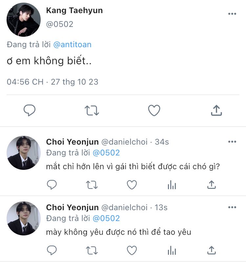Reply to Choi Yeonjun's 34s tweet
The image size is (246, 262).
click(52, 185)
